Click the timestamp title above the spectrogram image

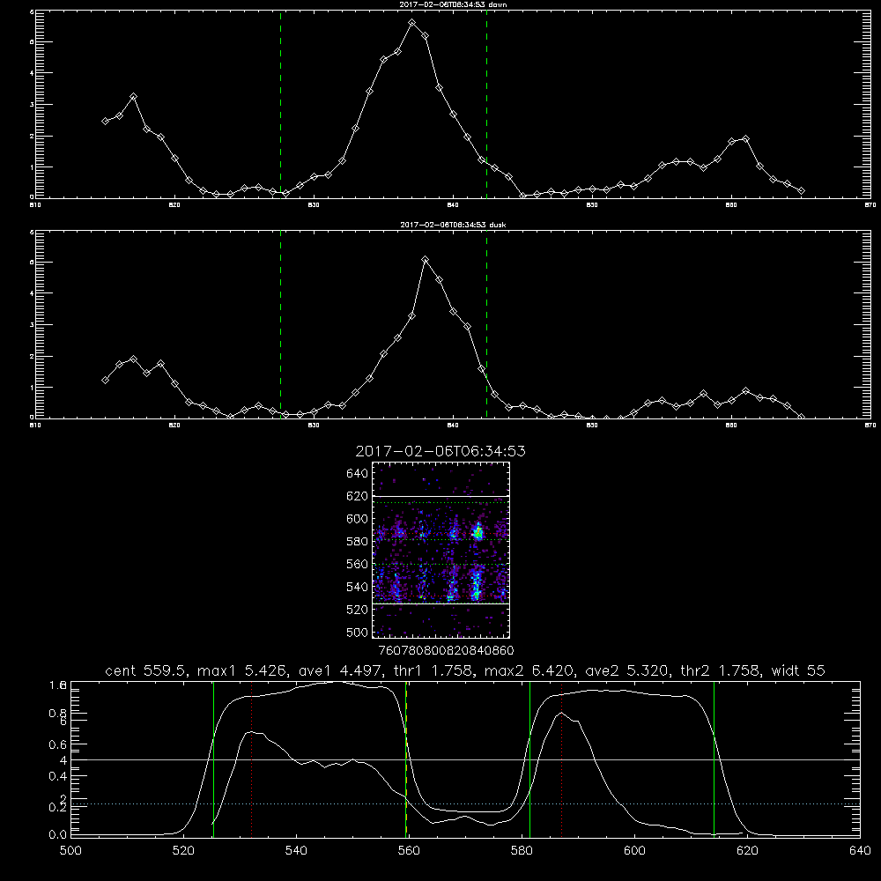pos(440,451)
